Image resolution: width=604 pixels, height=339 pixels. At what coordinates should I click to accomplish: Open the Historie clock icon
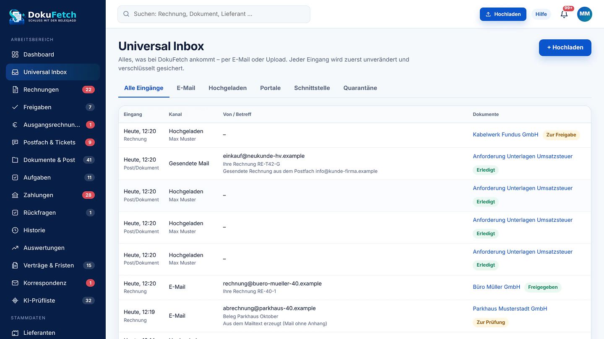tap(15, 230)
